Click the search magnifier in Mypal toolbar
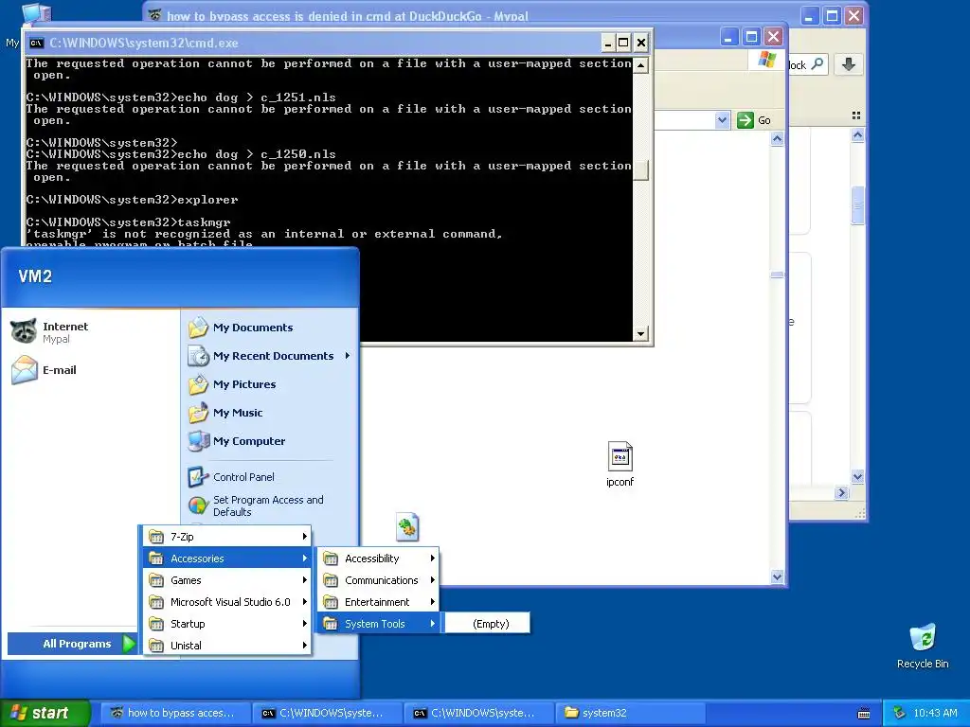Viewport: 970px width, 727px height. [817, 64]
